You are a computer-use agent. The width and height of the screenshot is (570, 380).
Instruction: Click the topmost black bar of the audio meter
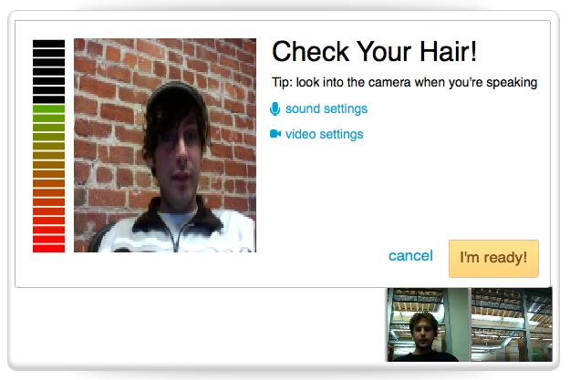coord(48,44)
